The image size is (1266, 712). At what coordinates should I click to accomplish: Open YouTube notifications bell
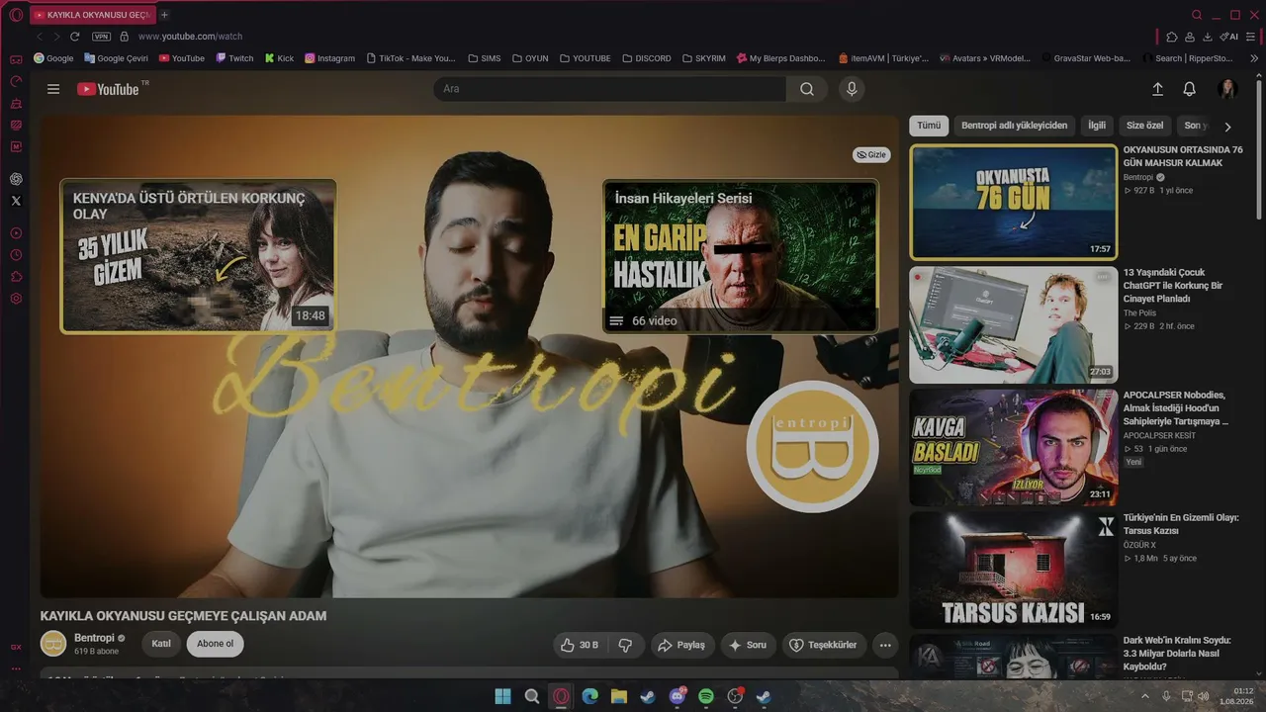(x=1190, y=89)
